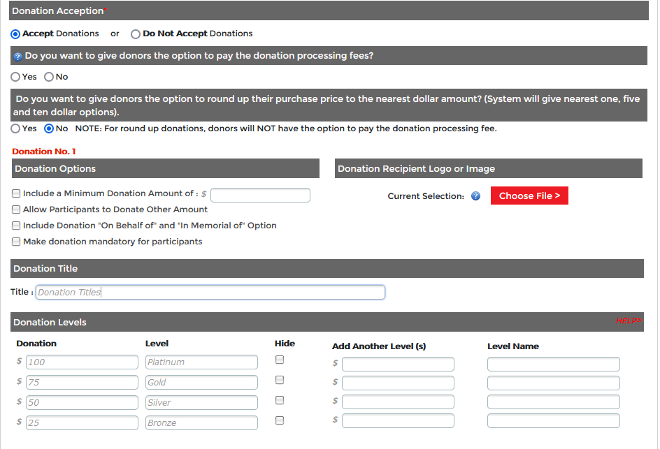Enable Include a Minimum Donation Amount checkbox
This screenshot has height=449, width=660.
click(x=16, y=193)
